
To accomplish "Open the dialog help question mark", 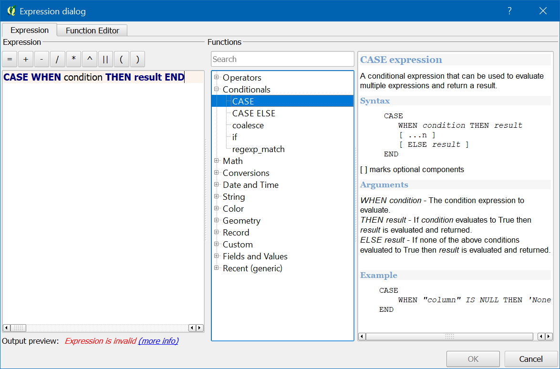I will pos(509,10).
